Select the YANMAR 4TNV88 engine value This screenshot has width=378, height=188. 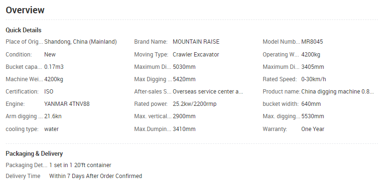click(67, 104)
